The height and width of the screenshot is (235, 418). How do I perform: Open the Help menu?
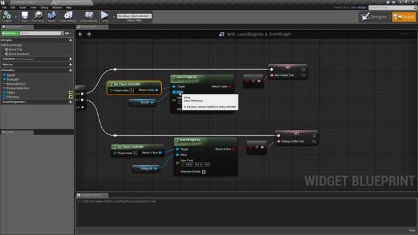tap(69, 7)
